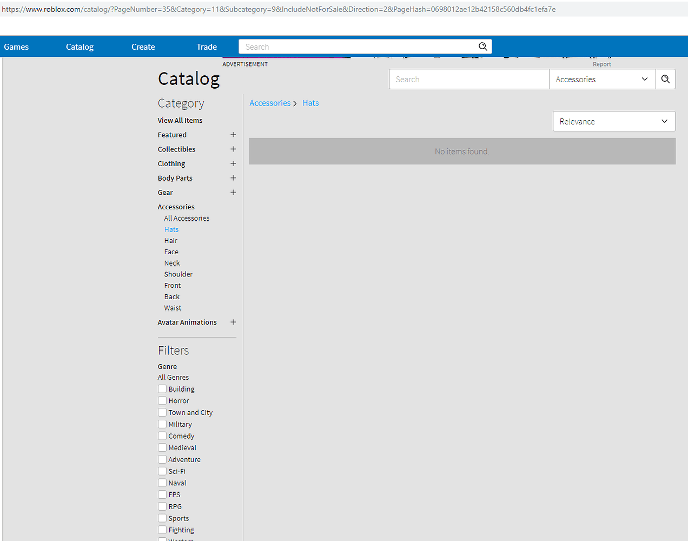Enable the Sci-Fi genre filter

click(x=161, y=471)
